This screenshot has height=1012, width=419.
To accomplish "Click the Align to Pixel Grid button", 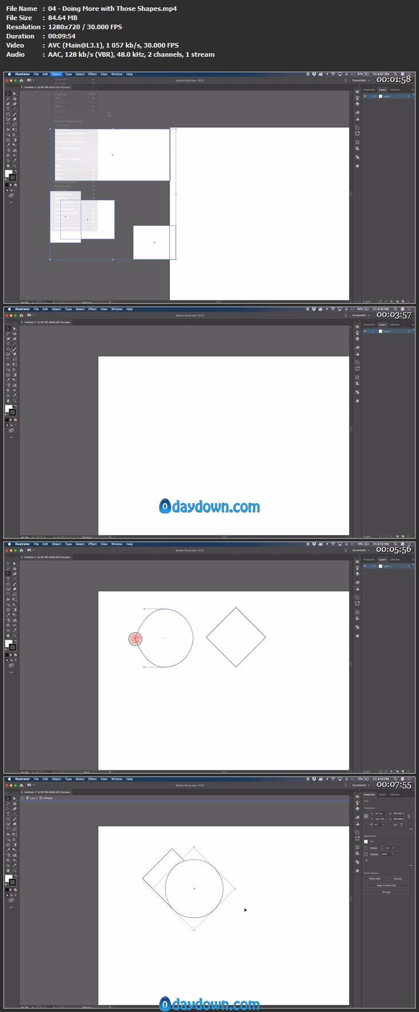I will [x=386, y=885].
